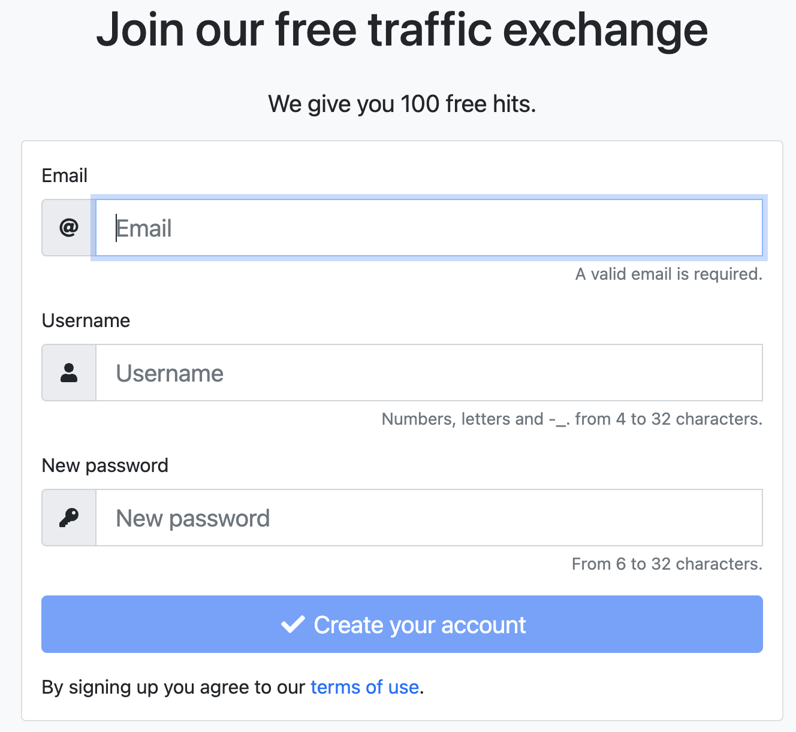Click the Email field label
This screenshot has width=796, height=732.
[64, 175]
